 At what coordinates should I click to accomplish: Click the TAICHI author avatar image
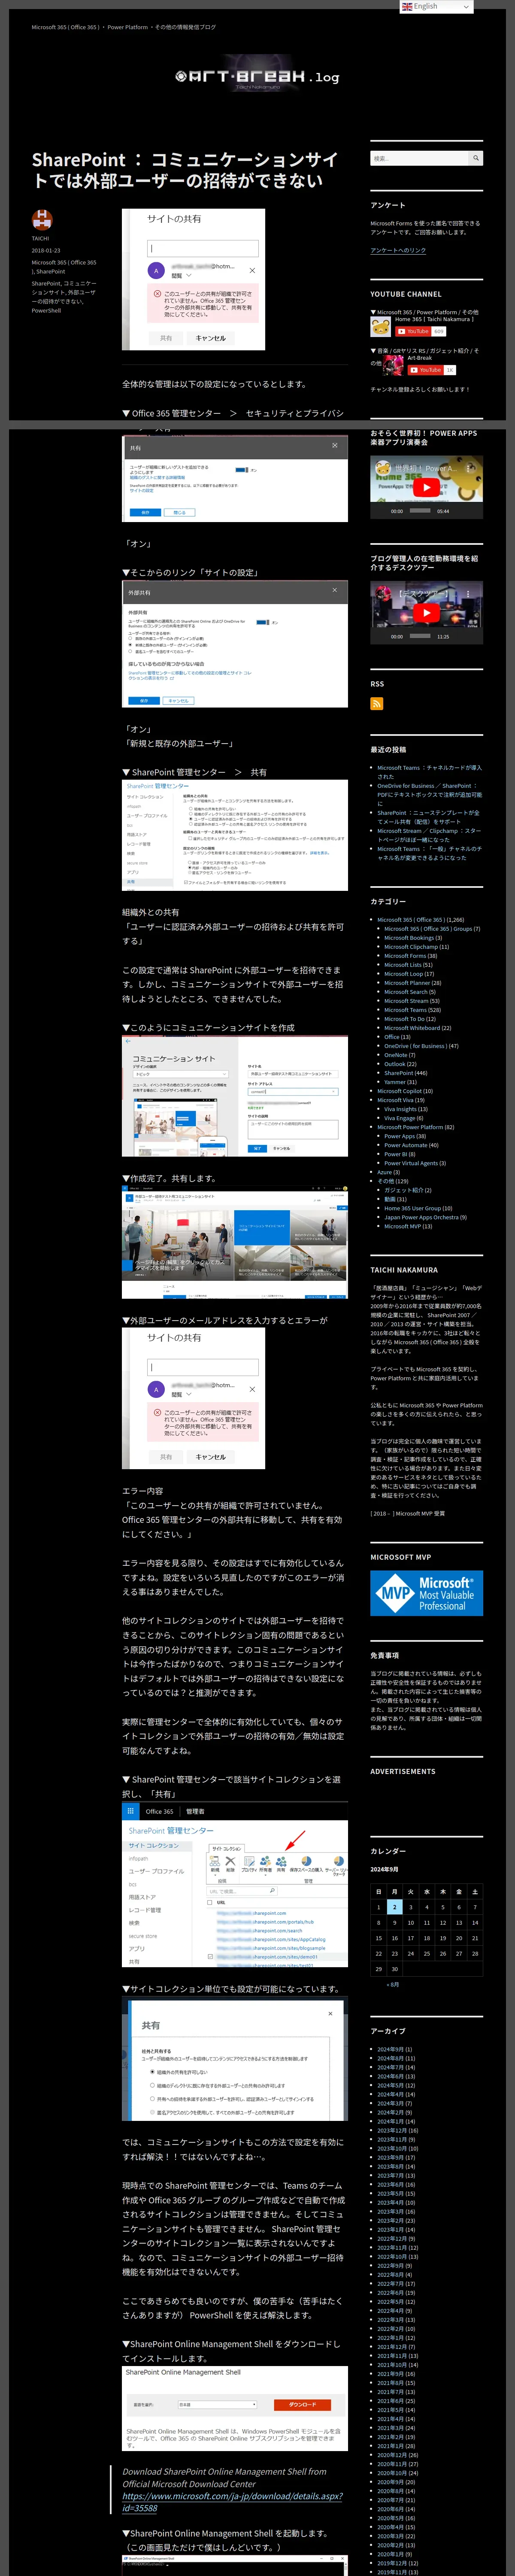coord(41,220)
